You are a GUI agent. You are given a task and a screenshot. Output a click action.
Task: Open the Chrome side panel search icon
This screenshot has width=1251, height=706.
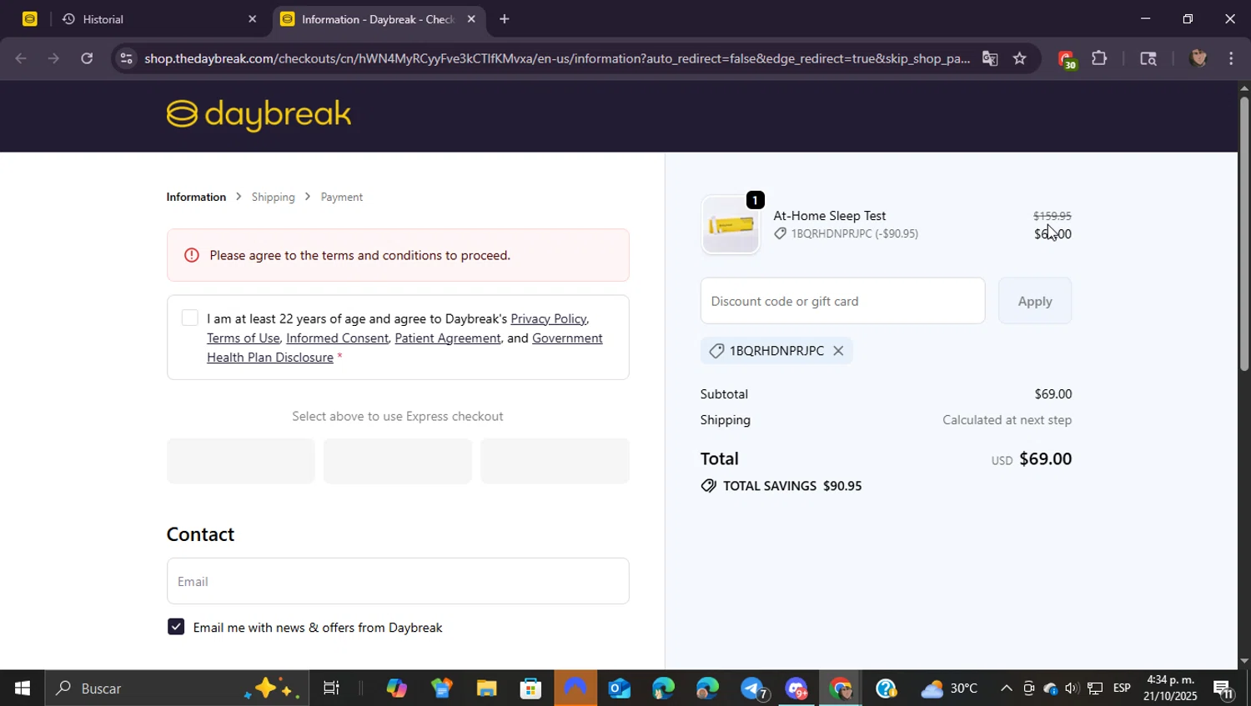[x=1148, y=58]
